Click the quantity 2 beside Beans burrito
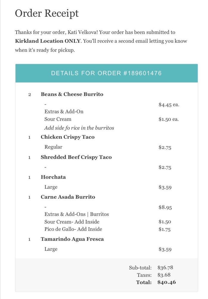This screenshot has height=299, width=208. (x=30, y=94)
